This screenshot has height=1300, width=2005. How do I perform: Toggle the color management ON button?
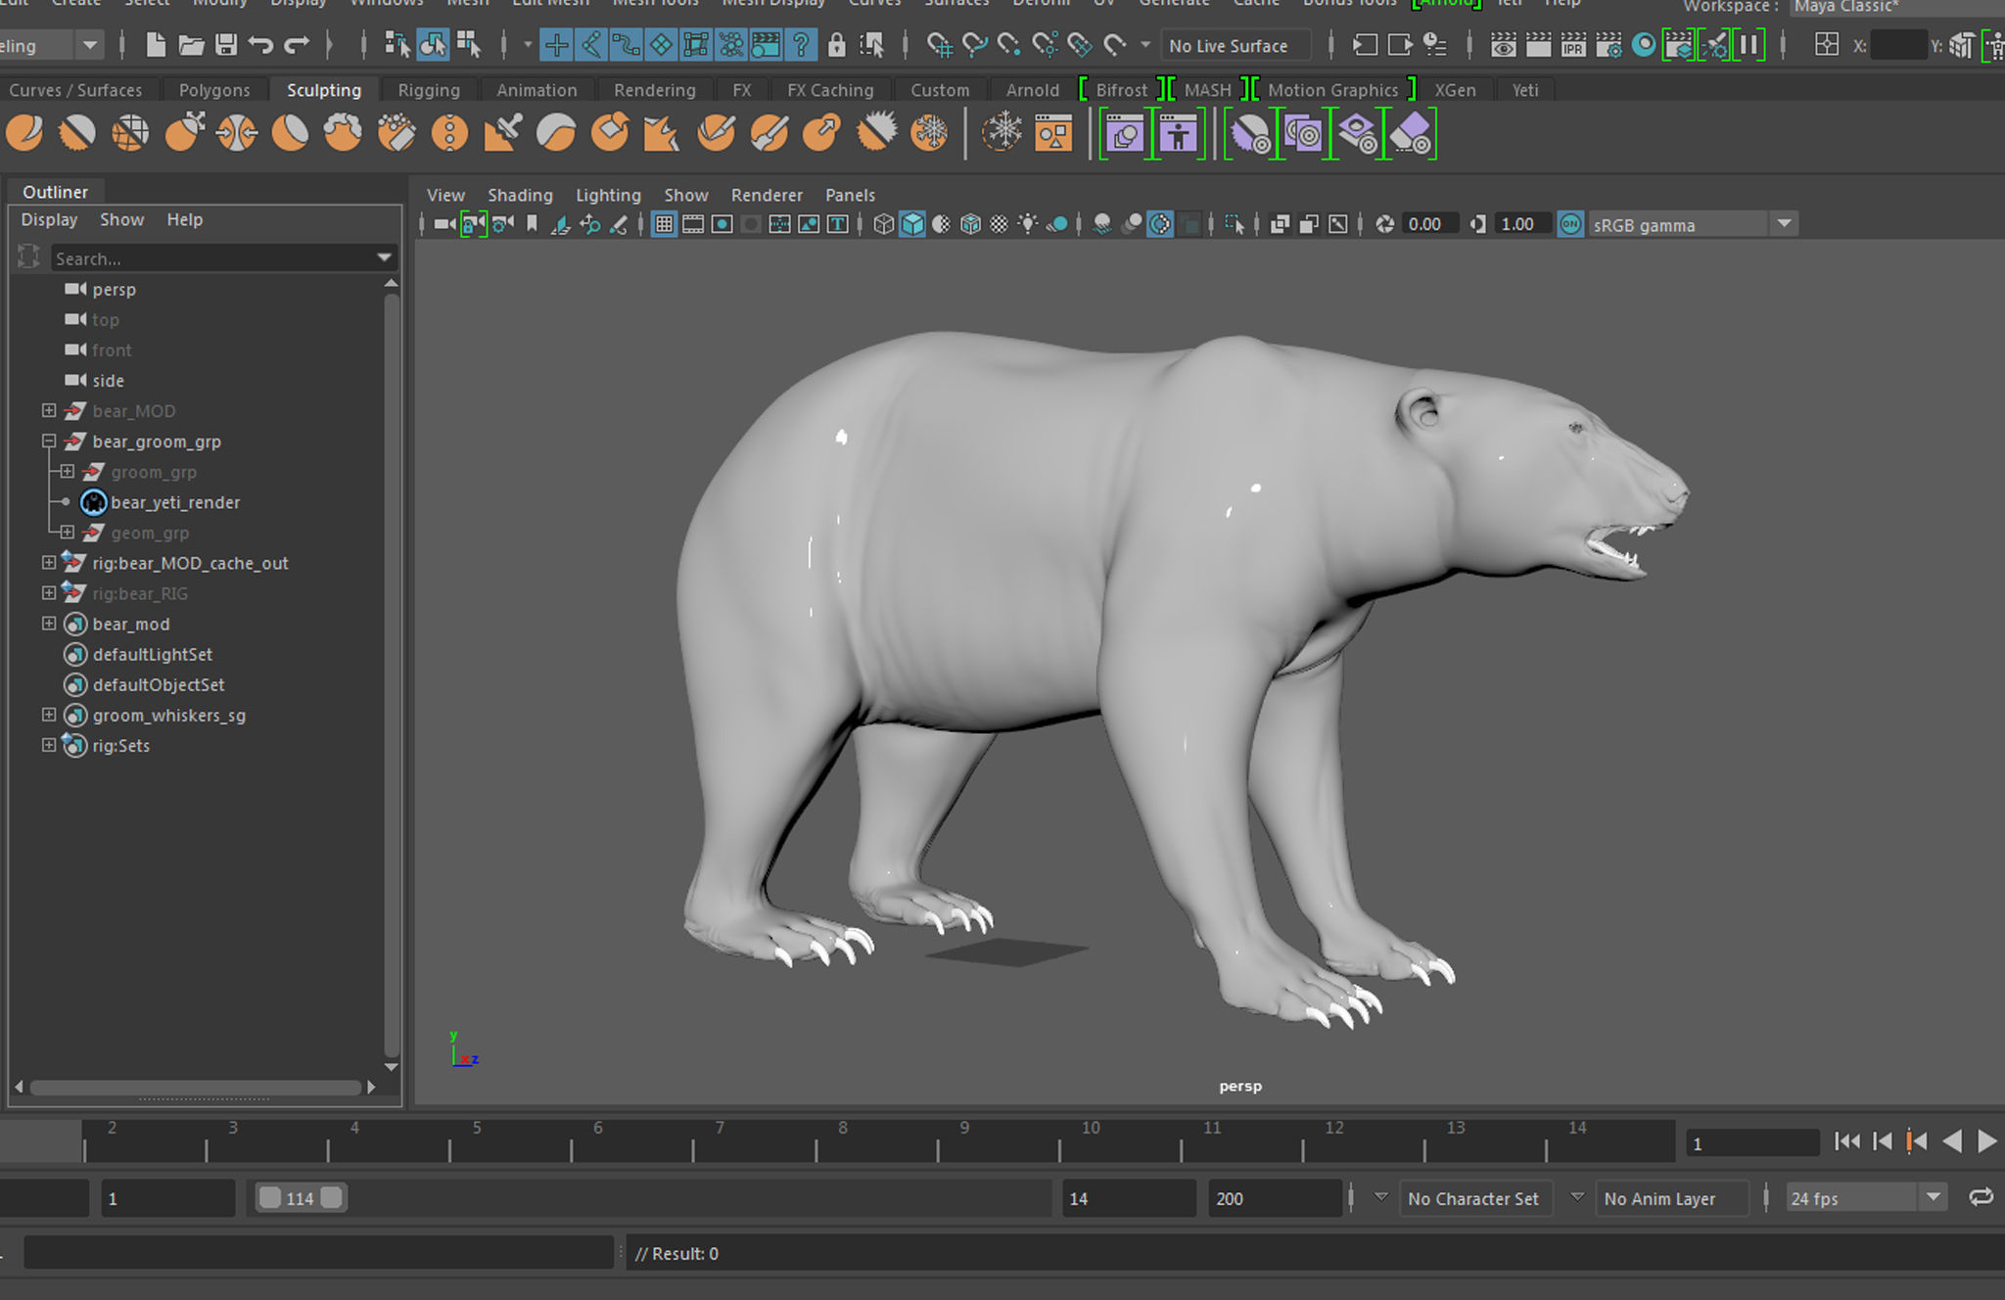coord(1570,224)
